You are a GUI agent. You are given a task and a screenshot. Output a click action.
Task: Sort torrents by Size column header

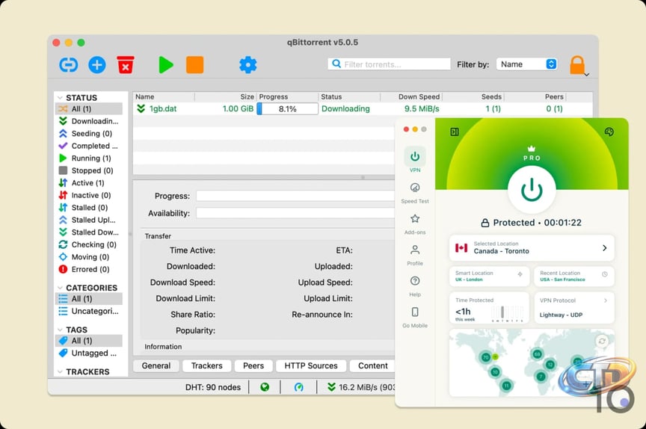(x=225, y=96)
